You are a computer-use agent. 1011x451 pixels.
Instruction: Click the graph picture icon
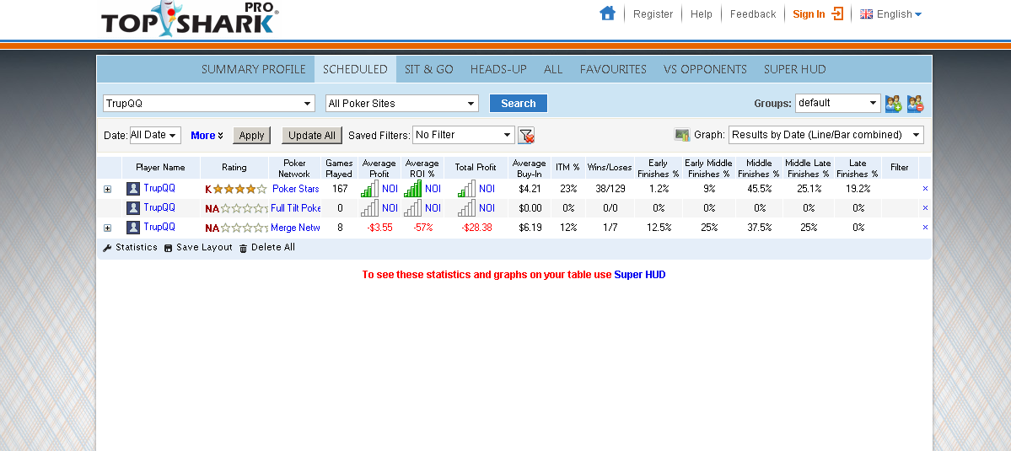pos(682,135)
